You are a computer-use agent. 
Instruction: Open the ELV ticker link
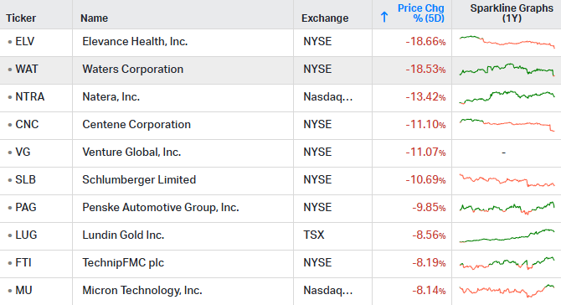click(x=24, y=42)
